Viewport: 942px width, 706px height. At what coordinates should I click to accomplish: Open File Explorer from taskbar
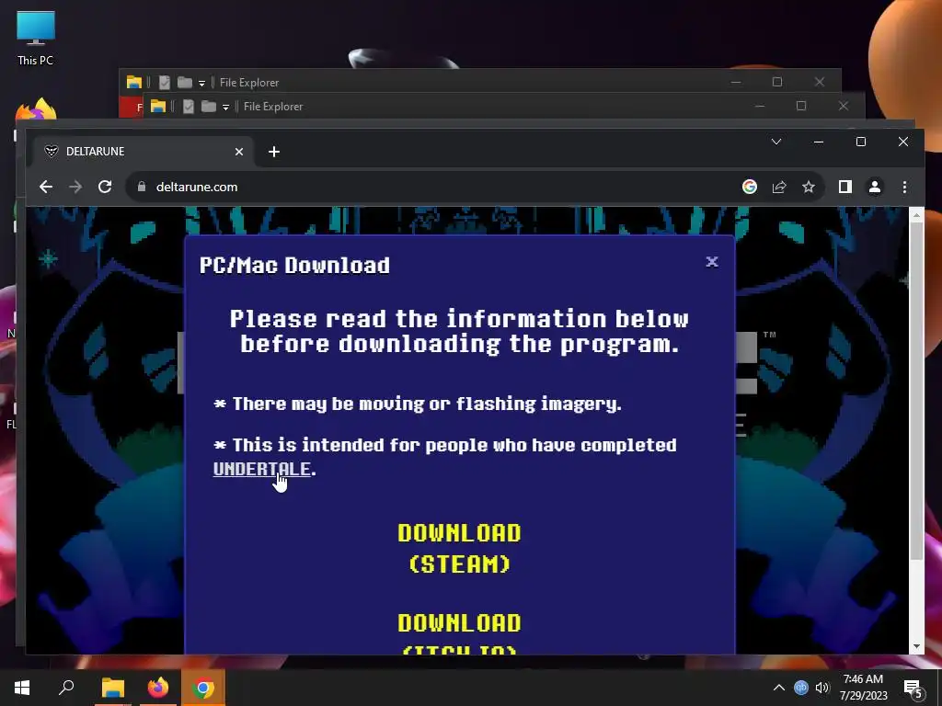pyautogui.click(x=112, y=688)
